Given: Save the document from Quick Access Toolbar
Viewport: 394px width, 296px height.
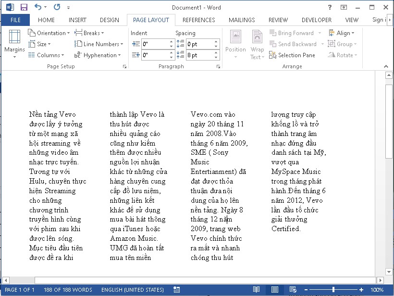Looking at the screenshot, I should [x=24, y=6].
